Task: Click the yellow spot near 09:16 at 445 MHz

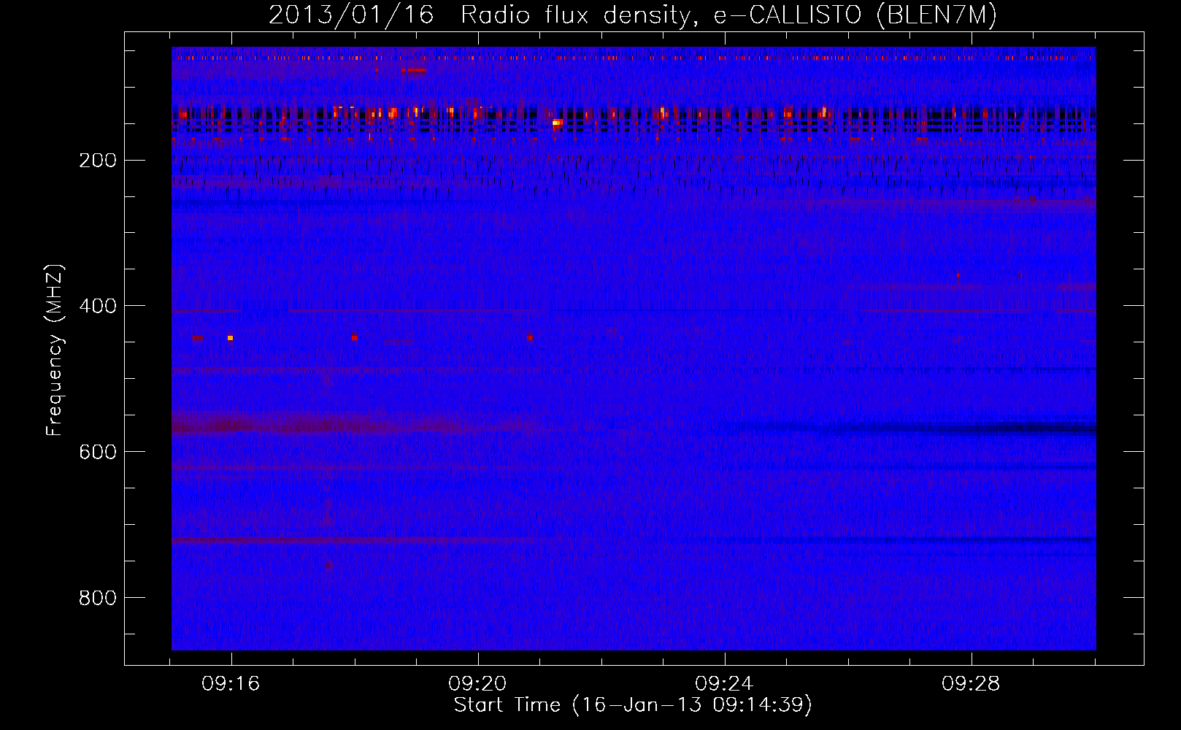Action: coord(230,338)
